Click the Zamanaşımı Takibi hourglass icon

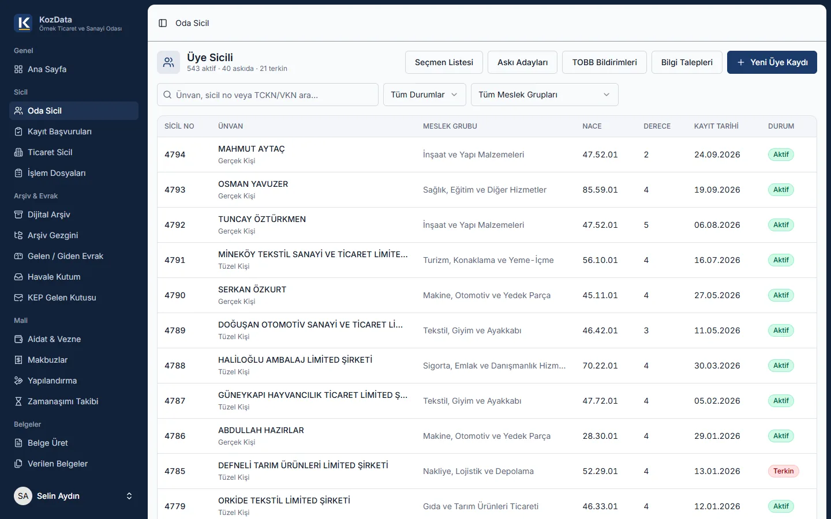18,401
